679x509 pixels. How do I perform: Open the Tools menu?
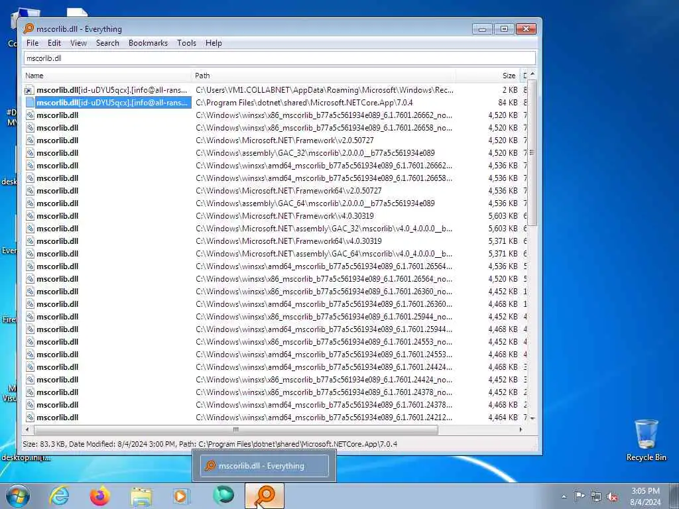click(x=186, y=43)
